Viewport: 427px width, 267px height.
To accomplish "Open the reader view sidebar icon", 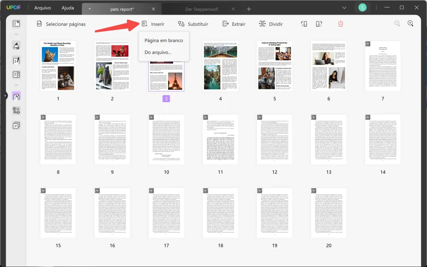I will click(16, 24).
